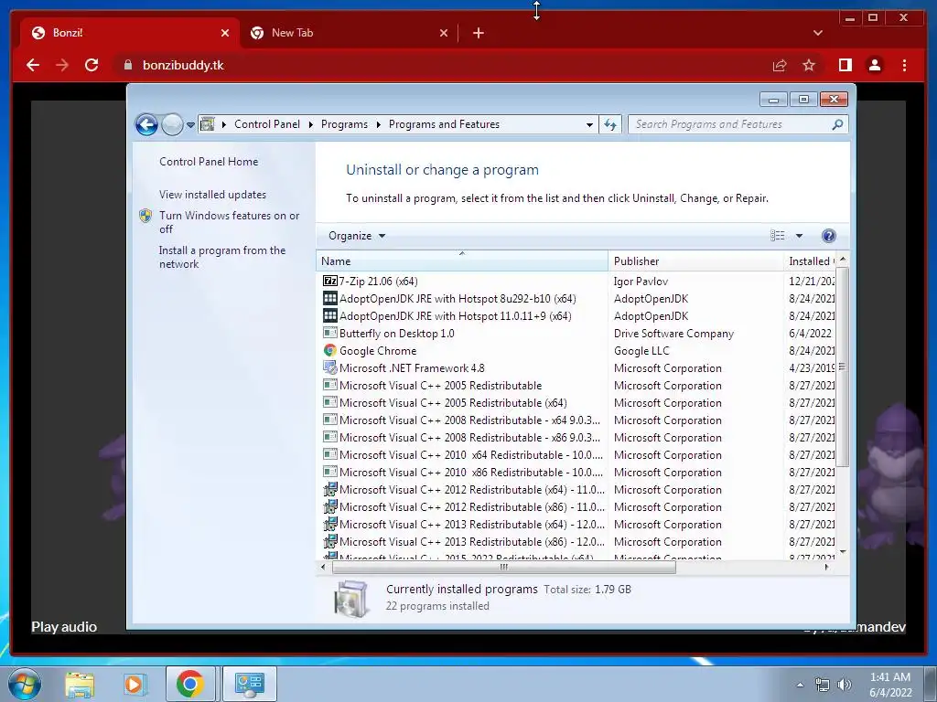Click the search magnifier icon
937x702 pixels.
coord(837,124)
